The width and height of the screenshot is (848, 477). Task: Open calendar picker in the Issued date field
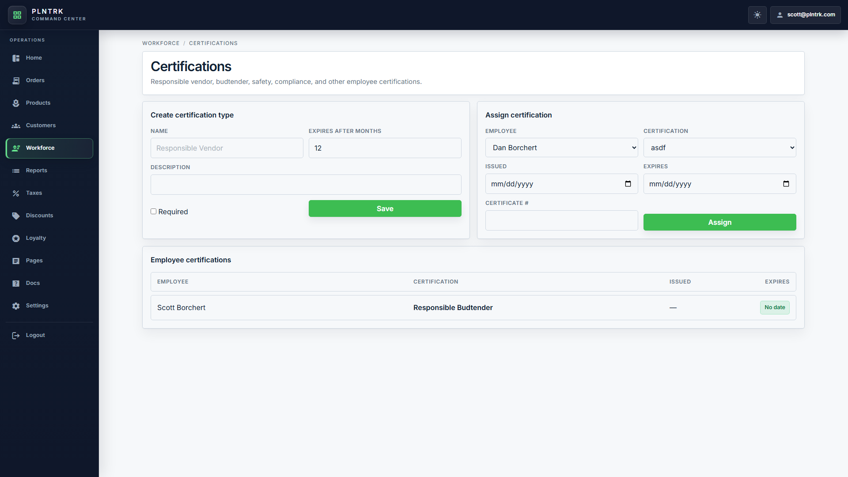pos(628,184)
